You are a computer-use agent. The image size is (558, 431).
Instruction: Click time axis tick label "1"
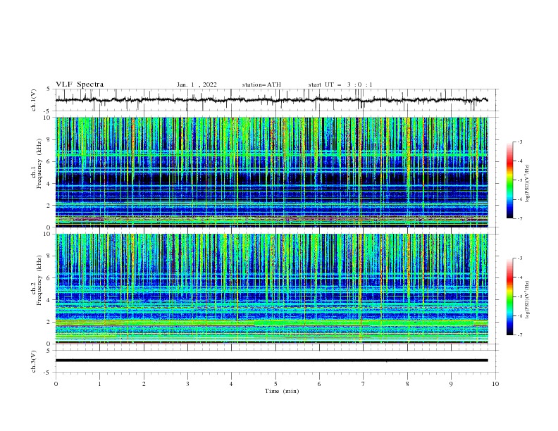point(99,384)
